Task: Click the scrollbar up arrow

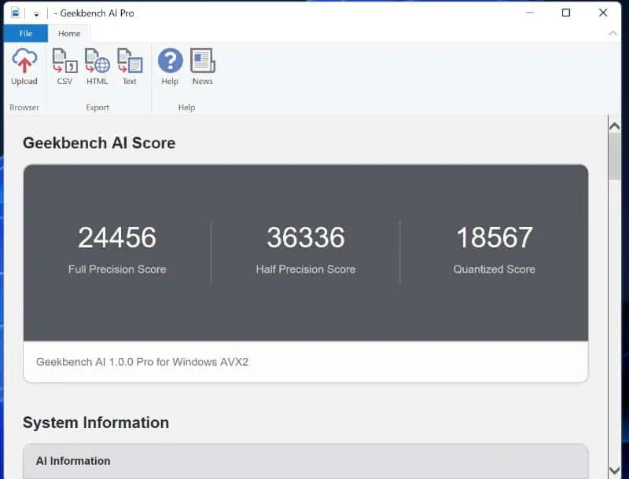Action: 614,127
